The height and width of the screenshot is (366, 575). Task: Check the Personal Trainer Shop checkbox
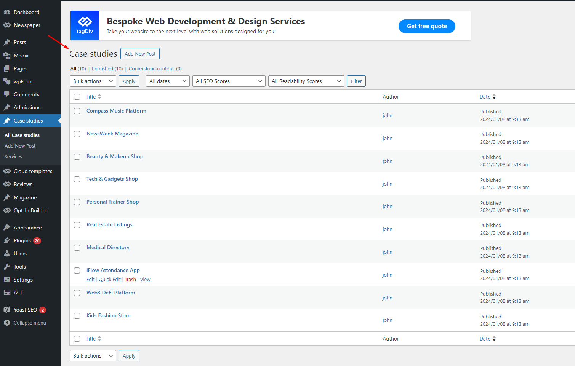pyautogui.click(x=77, y=202)
